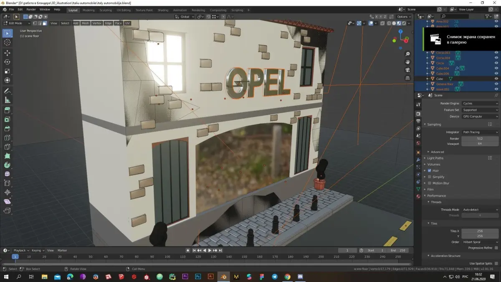This screenshot has height=282, width=501.
Task: Select the Move tool
Action: [x=7, y=53]
